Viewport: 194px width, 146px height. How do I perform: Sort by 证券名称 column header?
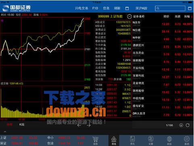pos(139,17)
